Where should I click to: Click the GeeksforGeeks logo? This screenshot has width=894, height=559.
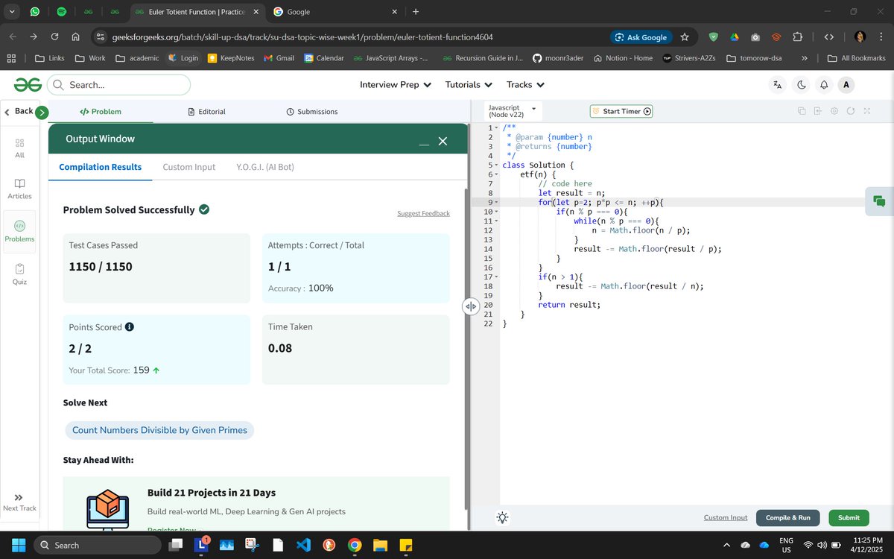click(28, 85)
